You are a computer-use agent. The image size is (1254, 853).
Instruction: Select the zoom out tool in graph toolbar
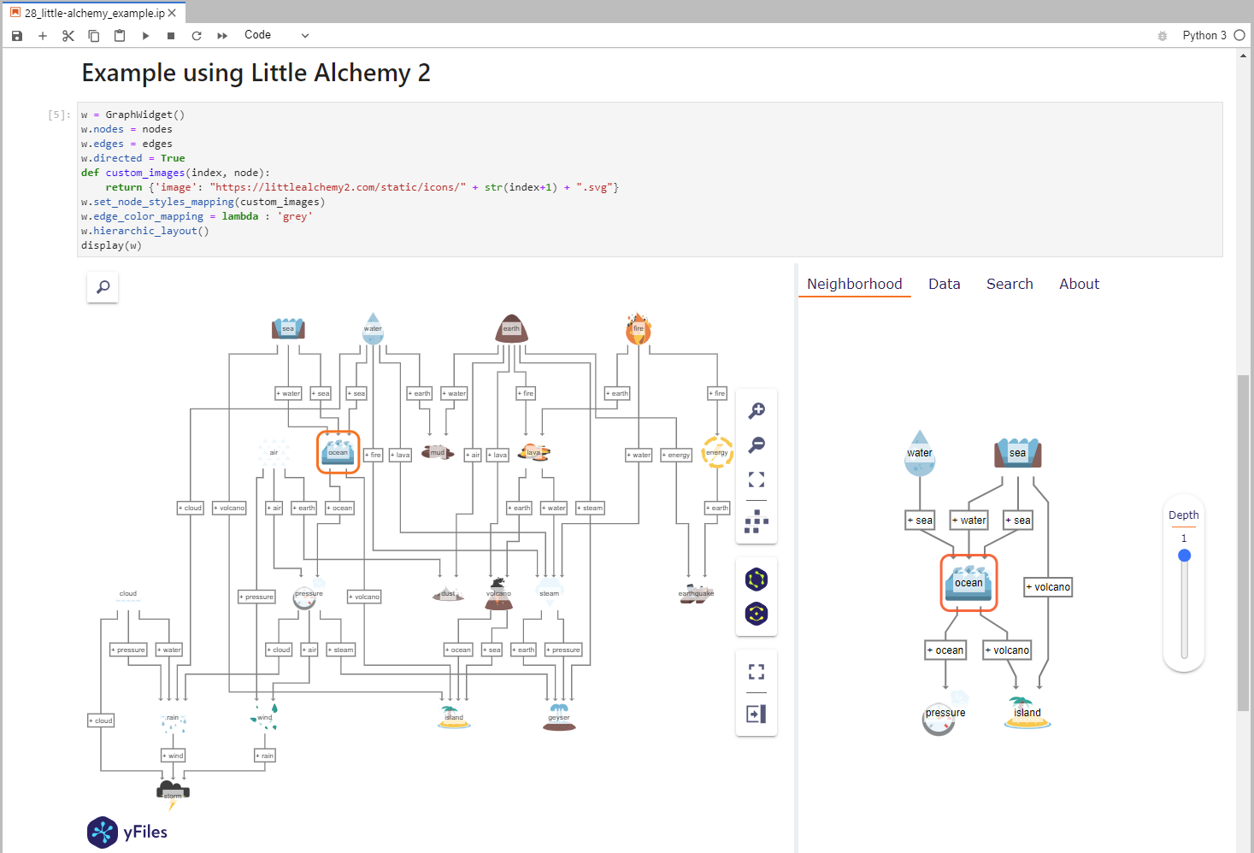[756, 444]
